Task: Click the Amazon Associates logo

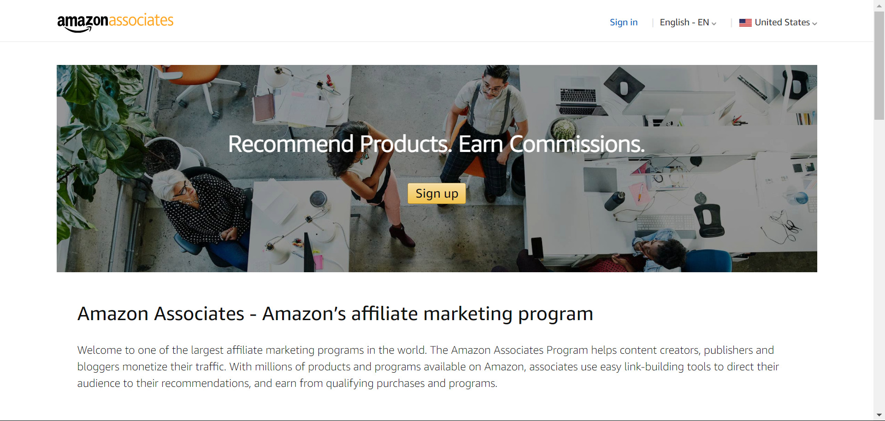Action: [115, 22]
